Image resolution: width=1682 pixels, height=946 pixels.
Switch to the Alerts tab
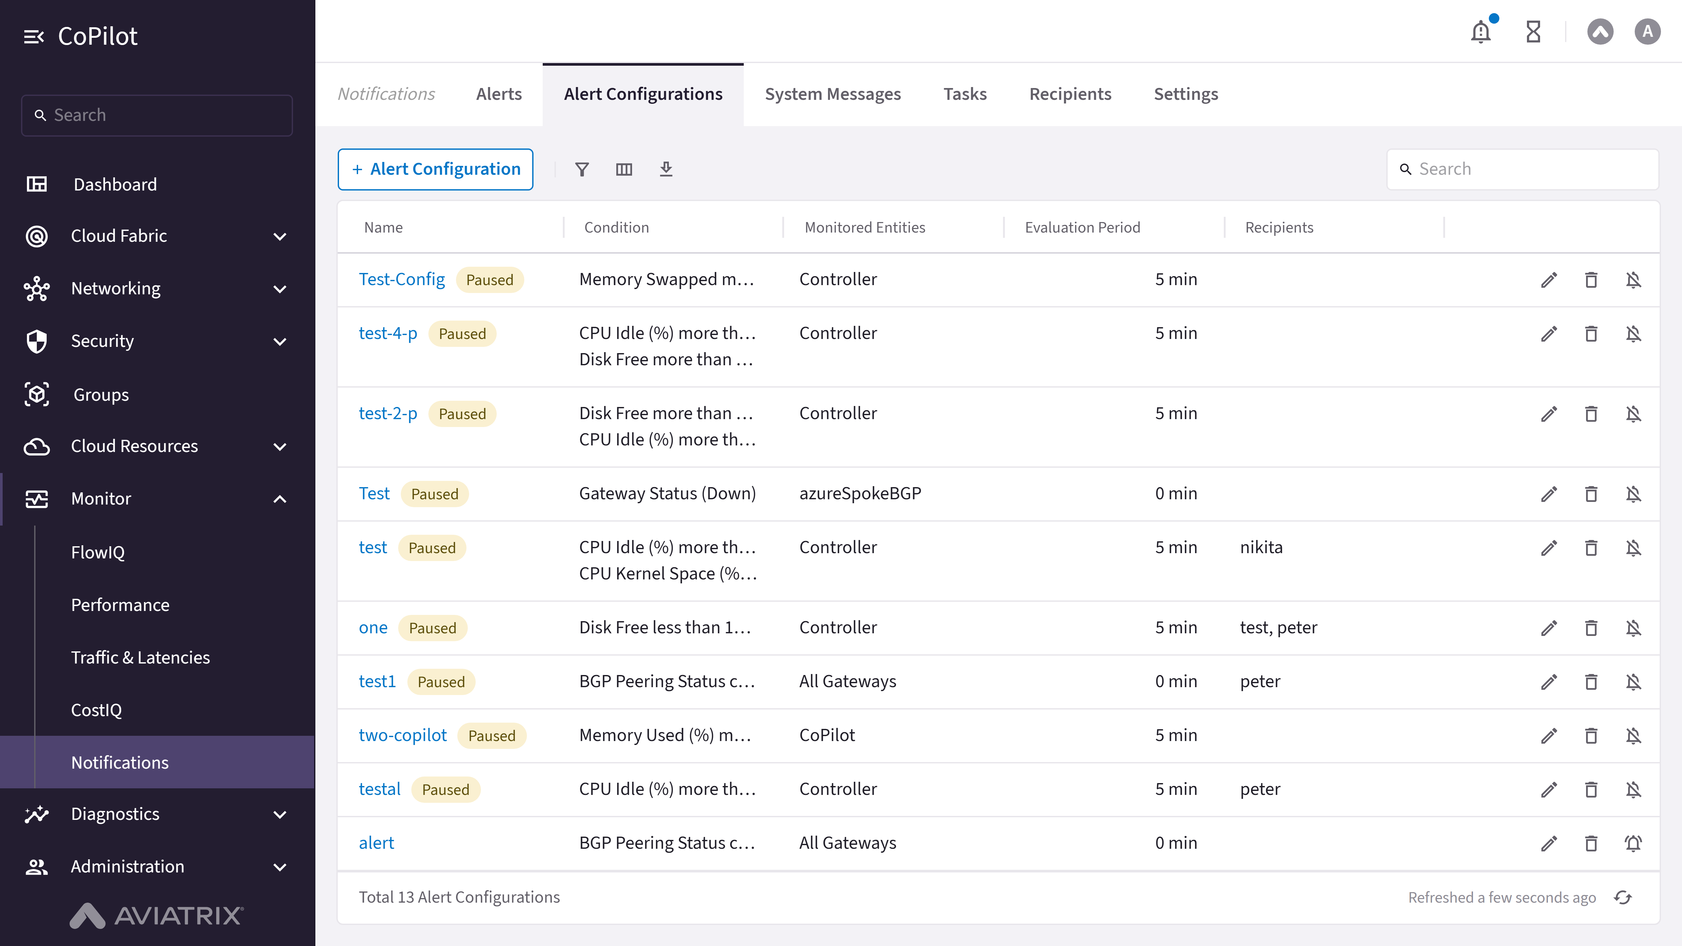tap(499, 94)
